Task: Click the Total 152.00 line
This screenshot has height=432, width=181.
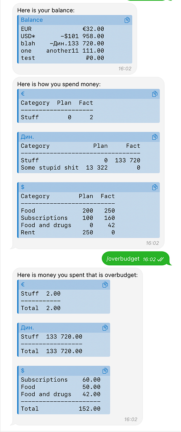Action: point(61,409)
